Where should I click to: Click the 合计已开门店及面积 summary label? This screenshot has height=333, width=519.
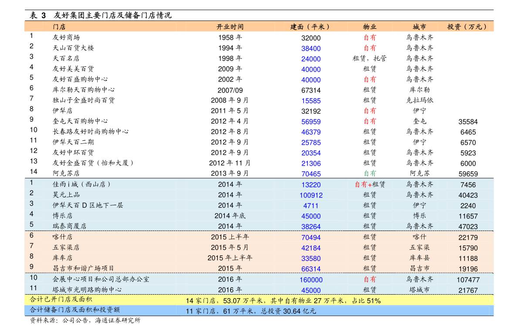pos(61,300)
